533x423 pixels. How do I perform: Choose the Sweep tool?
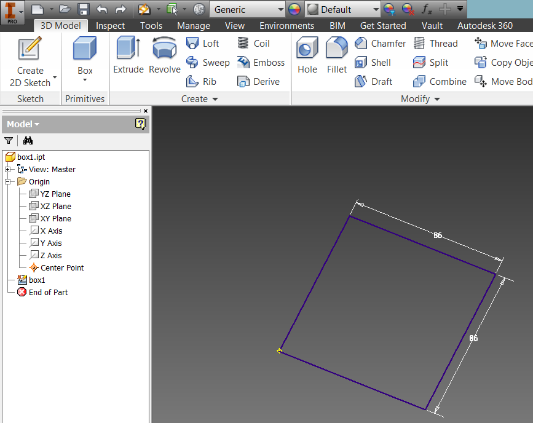208,63
